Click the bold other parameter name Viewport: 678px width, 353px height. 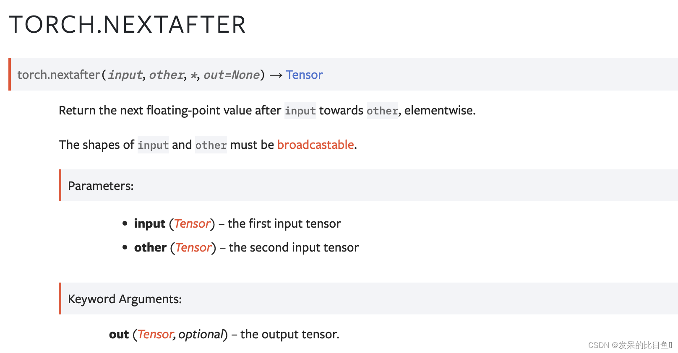[150, 247]
